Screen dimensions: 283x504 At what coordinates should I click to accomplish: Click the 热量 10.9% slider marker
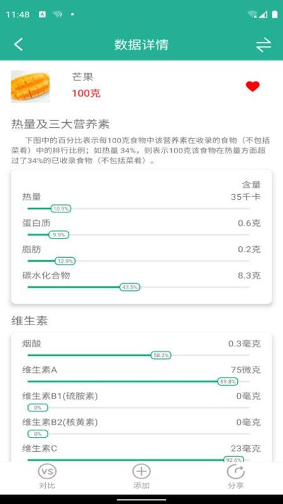(60, 209)
